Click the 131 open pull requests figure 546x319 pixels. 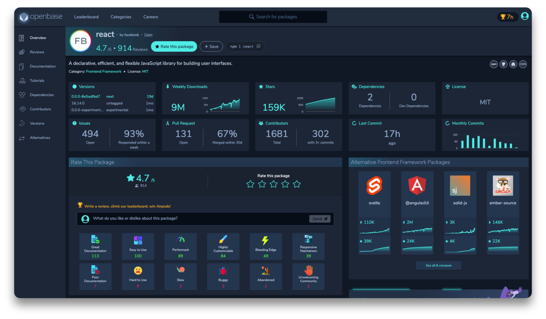coord(183,134)
